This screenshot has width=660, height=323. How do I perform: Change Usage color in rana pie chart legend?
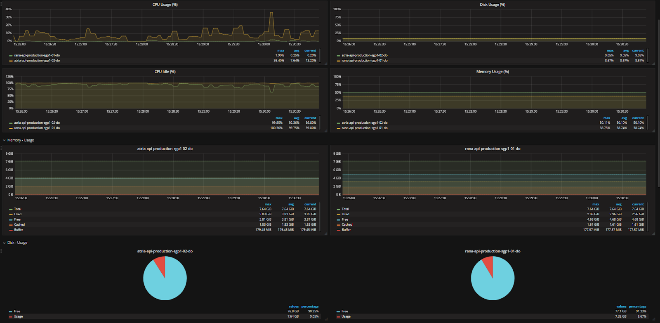pos(338,317)
